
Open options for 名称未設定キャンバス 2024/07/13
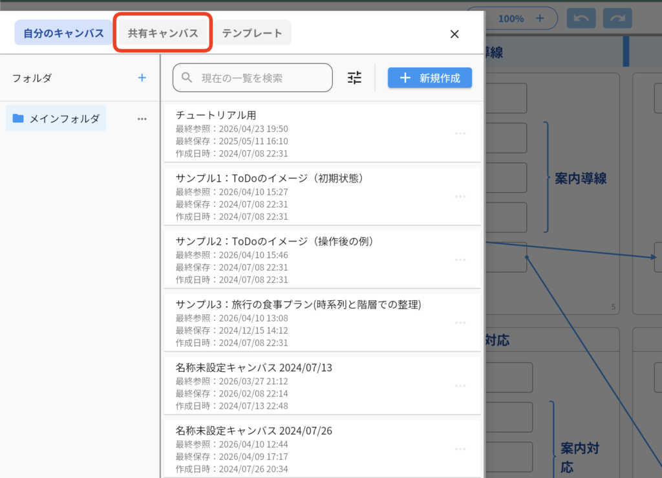(460, 386)
